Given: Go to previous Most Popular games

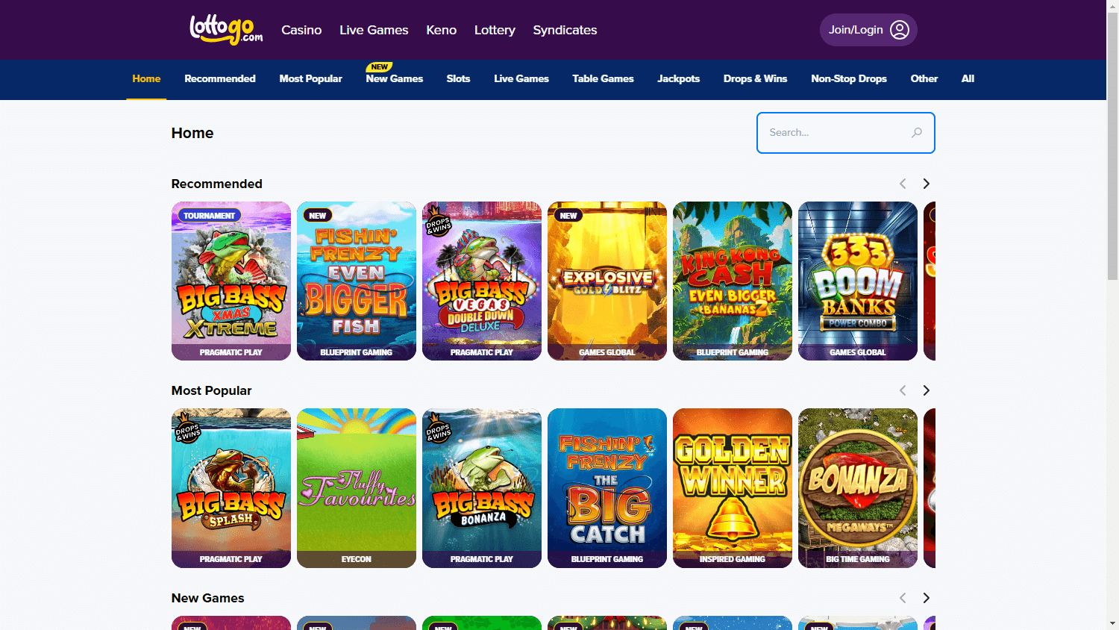Looking at the screenshot, I should [903, 390].
